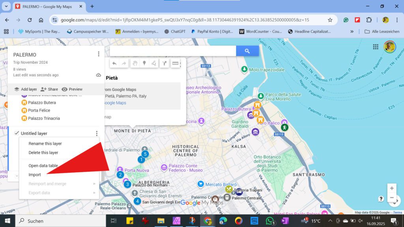Open the Untitled layer three-dot menu
The image size is (404, 227).
click(97, 133)
